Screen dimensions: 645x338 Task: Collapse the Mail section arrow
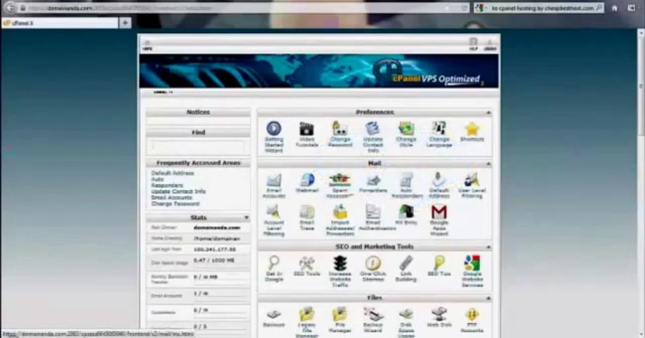tap(488, 164)
